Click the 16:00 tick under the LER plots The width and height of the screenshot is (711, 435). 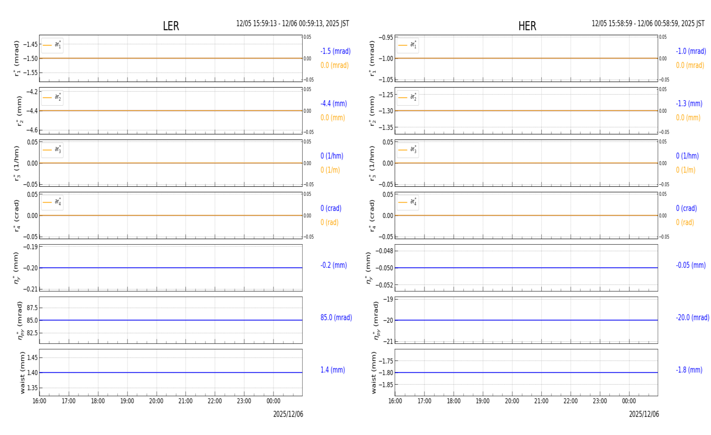[x=39, y=401]
